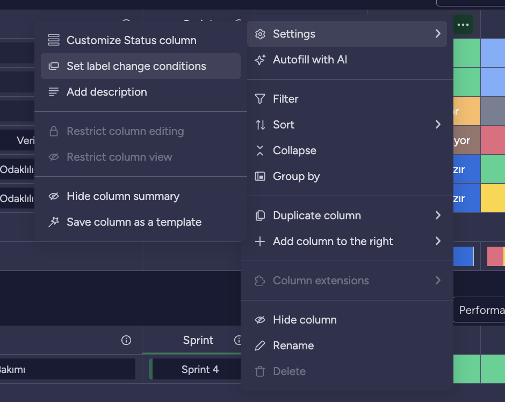Image resolution: width=505 pixels, height=402 pixels.
Task: Click the yellow status cell
Action: [493, 198]
